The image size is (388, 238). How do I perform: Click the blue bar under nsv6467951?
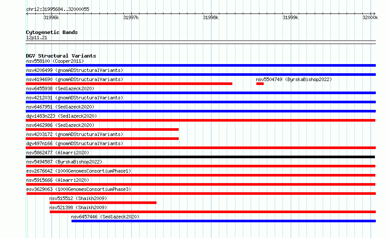click(x=201, y=111)
